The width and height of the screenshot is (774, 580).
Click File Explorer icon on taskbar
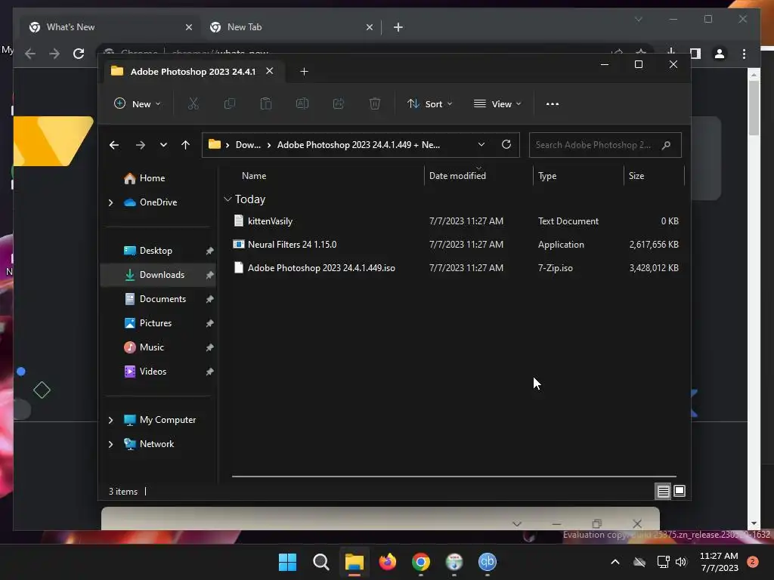[354, 562]
